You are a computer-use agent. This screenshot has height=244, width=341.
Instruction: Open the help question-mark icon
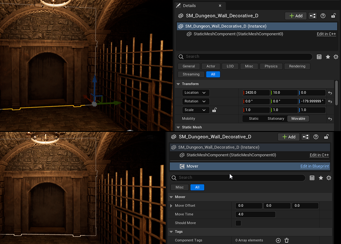coord(322,16)
